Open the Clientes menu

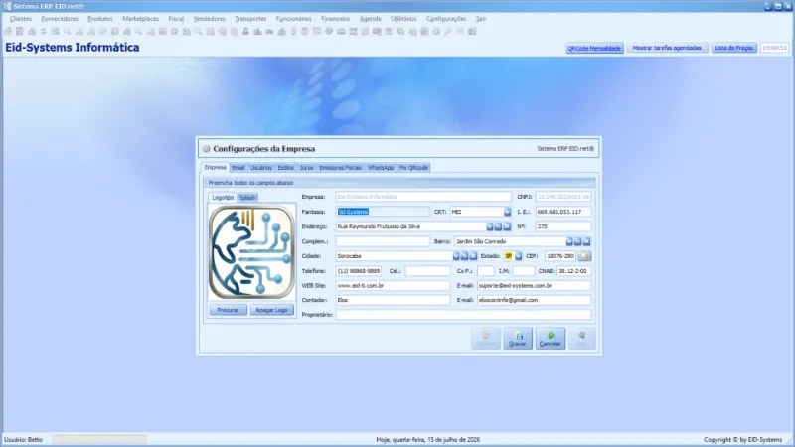pos(21,19)
